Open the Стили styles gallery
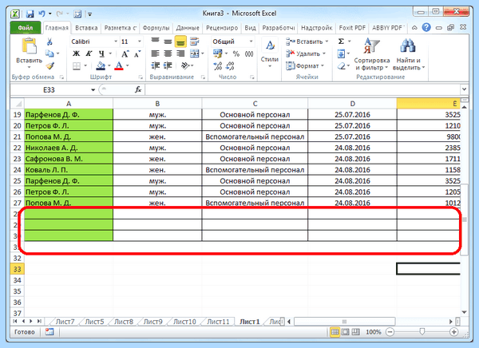 click(x=270, y=52)
